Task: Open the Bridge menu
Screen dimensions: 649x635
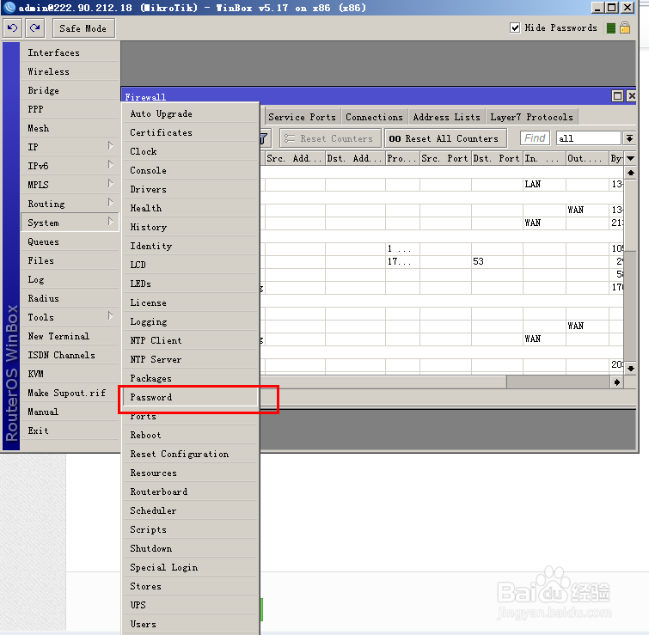Action: [x=70, y=90]
